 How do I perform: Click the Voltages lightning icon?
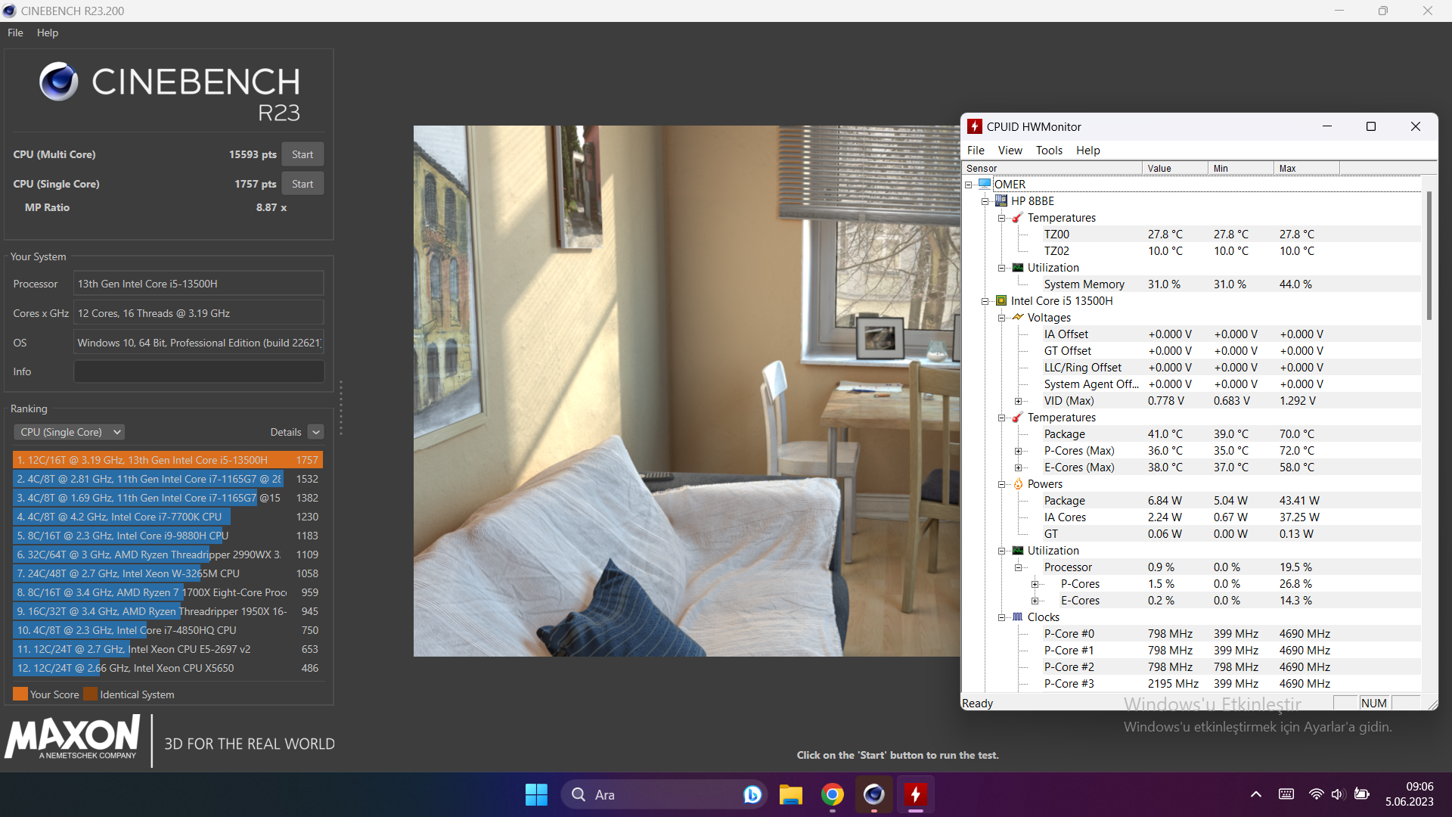(x=1018, y=317)
